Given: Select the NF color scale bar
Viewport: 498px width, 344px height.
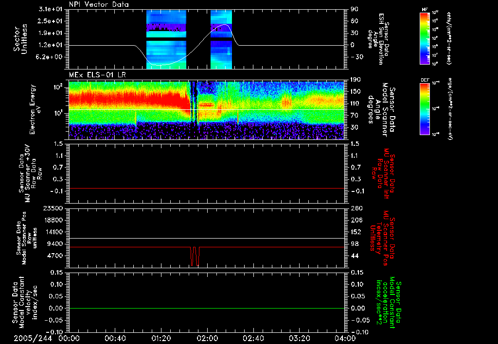Looking at the screenshot, I should coord(425,38).
